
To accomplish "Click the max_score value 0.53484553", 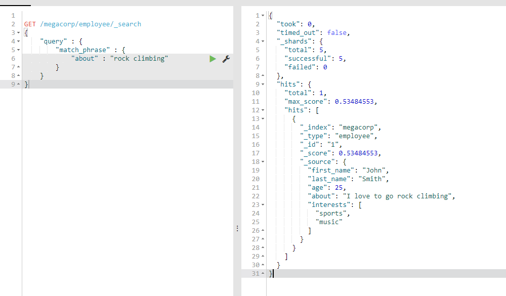I will click(x=354, y=102).
